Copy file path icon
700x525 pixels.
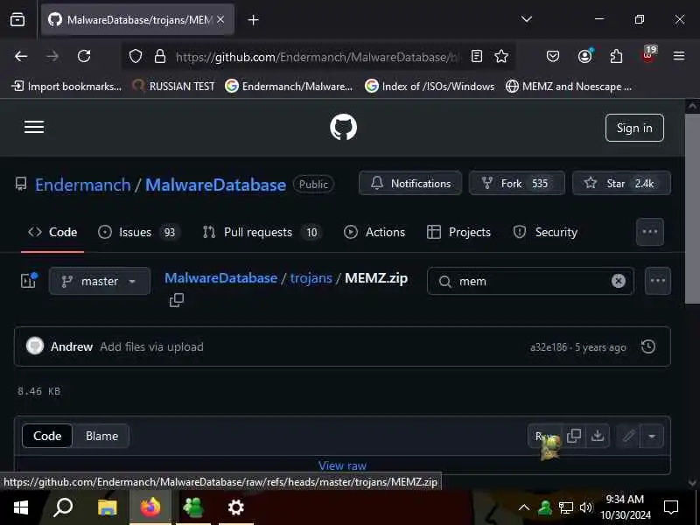[177, 300]
